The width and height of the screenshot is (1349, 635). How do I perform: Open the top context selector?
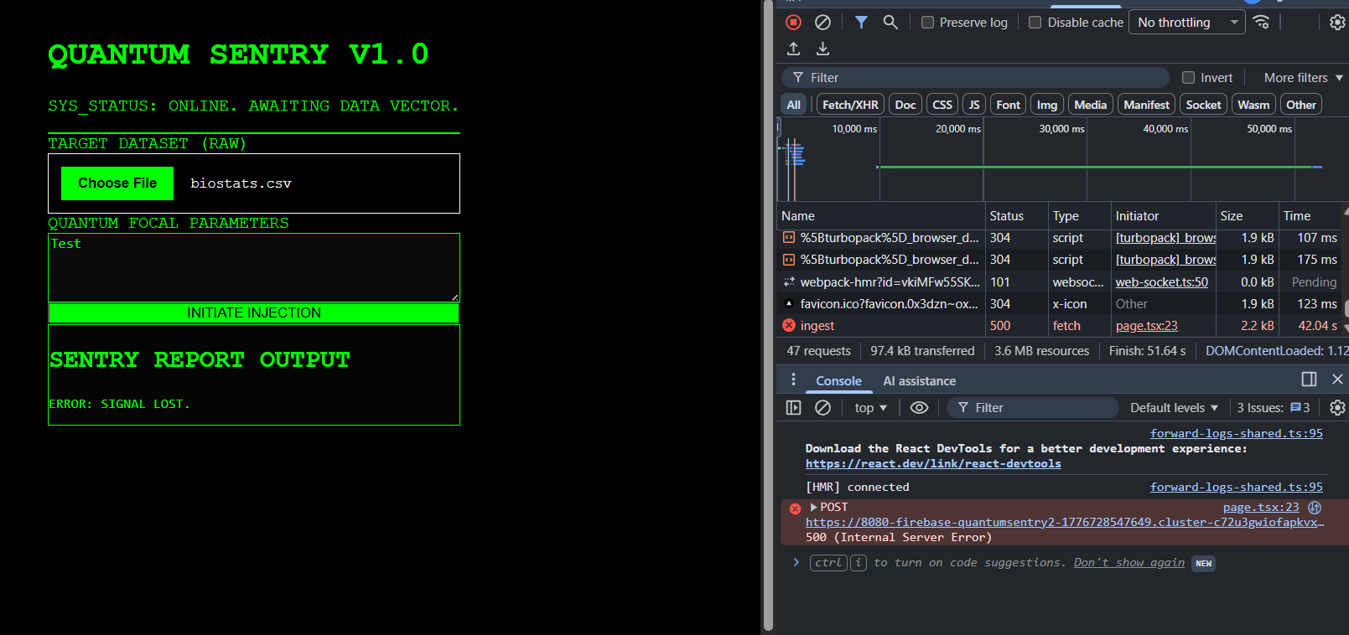[870, 408]
